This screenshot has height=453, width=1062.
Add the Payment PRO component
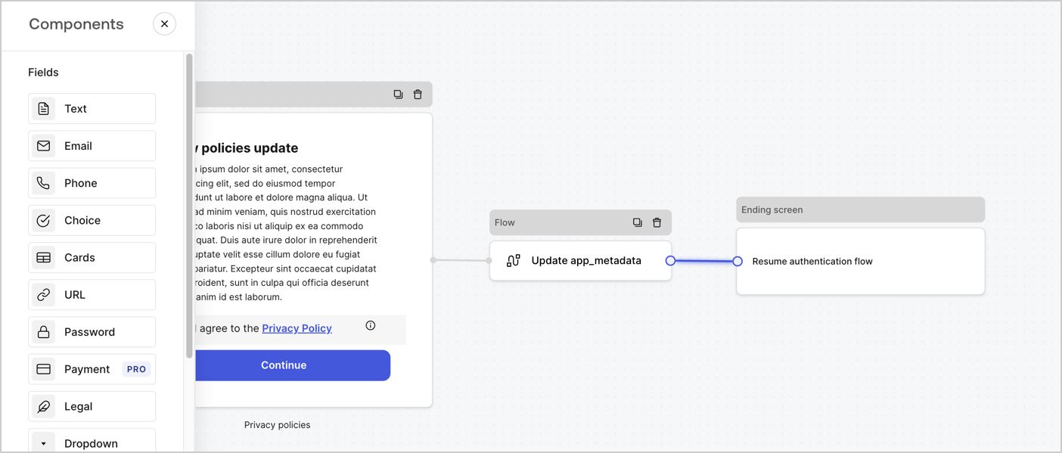click(92, 368)
